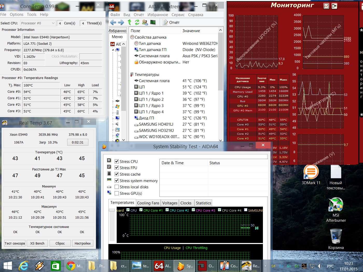Toggle the Stress system memory checkbox
The width and height of the screenshot is (363, 272).
(117, 181)
